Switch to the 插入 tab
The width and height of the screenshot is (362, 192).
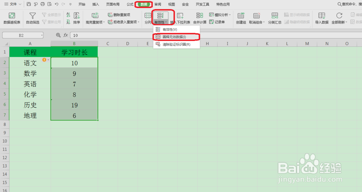(96, 4)
